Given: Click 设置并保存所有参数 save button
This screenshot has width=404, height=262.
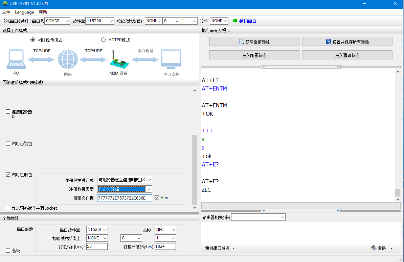Looking at the screenshot, I should 347,42.
